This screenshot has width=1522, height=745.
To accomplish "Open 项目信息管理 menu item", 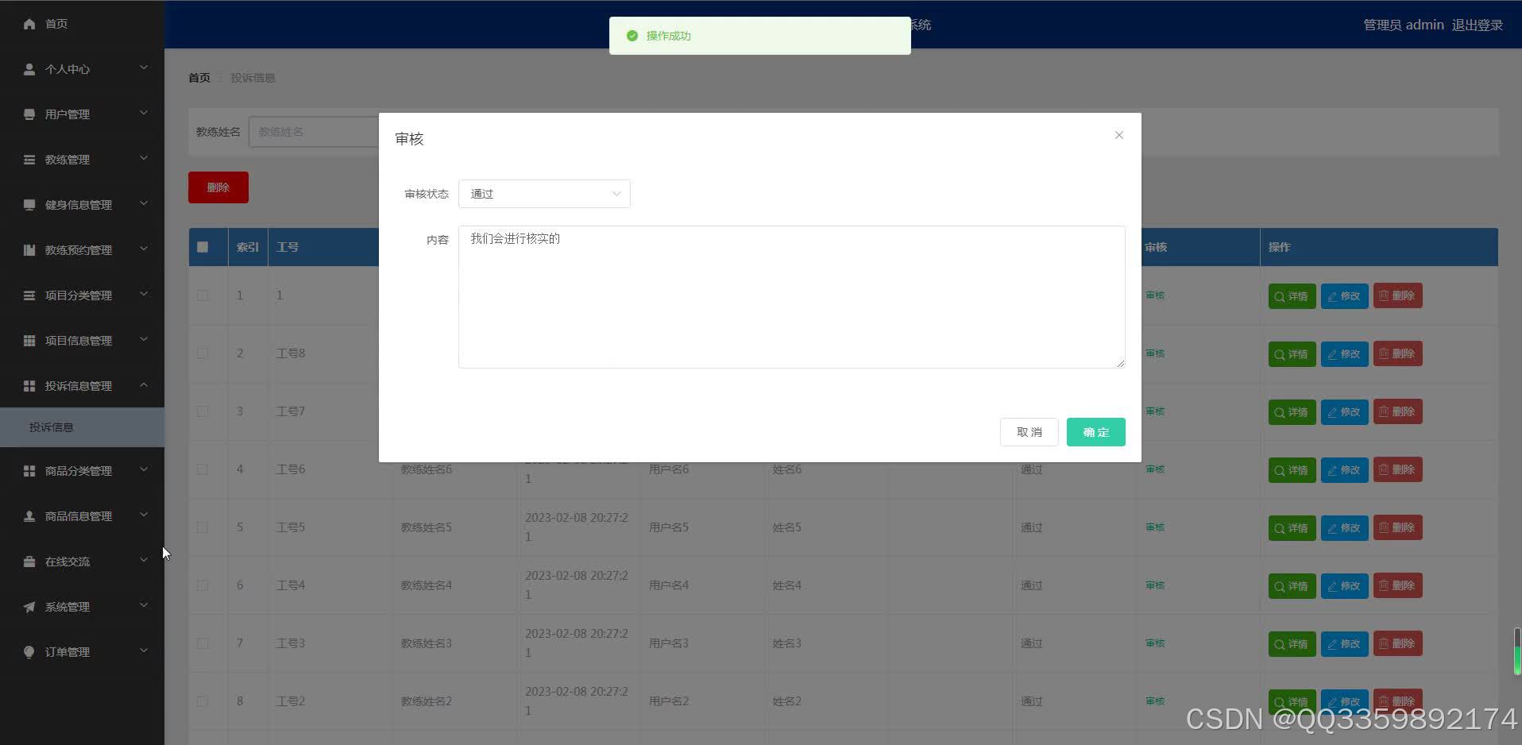I will 82,341.
